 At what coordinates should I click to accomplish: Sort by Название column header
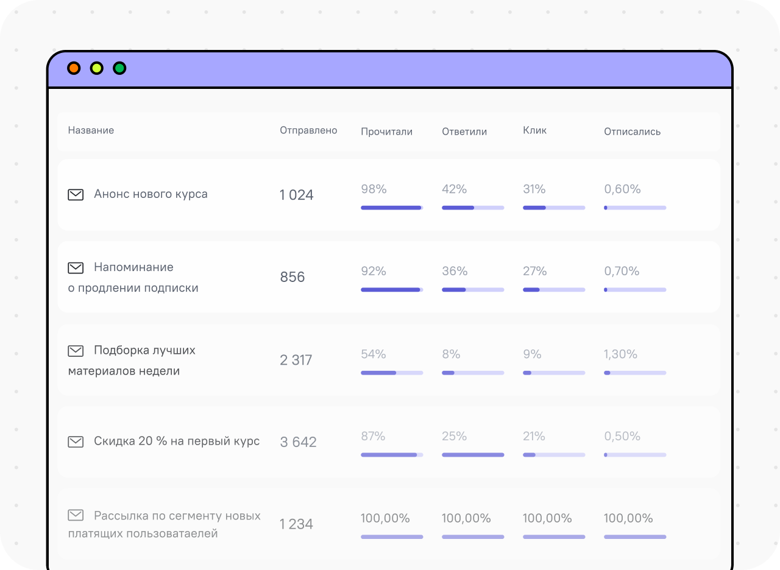(x=91, y=130)
